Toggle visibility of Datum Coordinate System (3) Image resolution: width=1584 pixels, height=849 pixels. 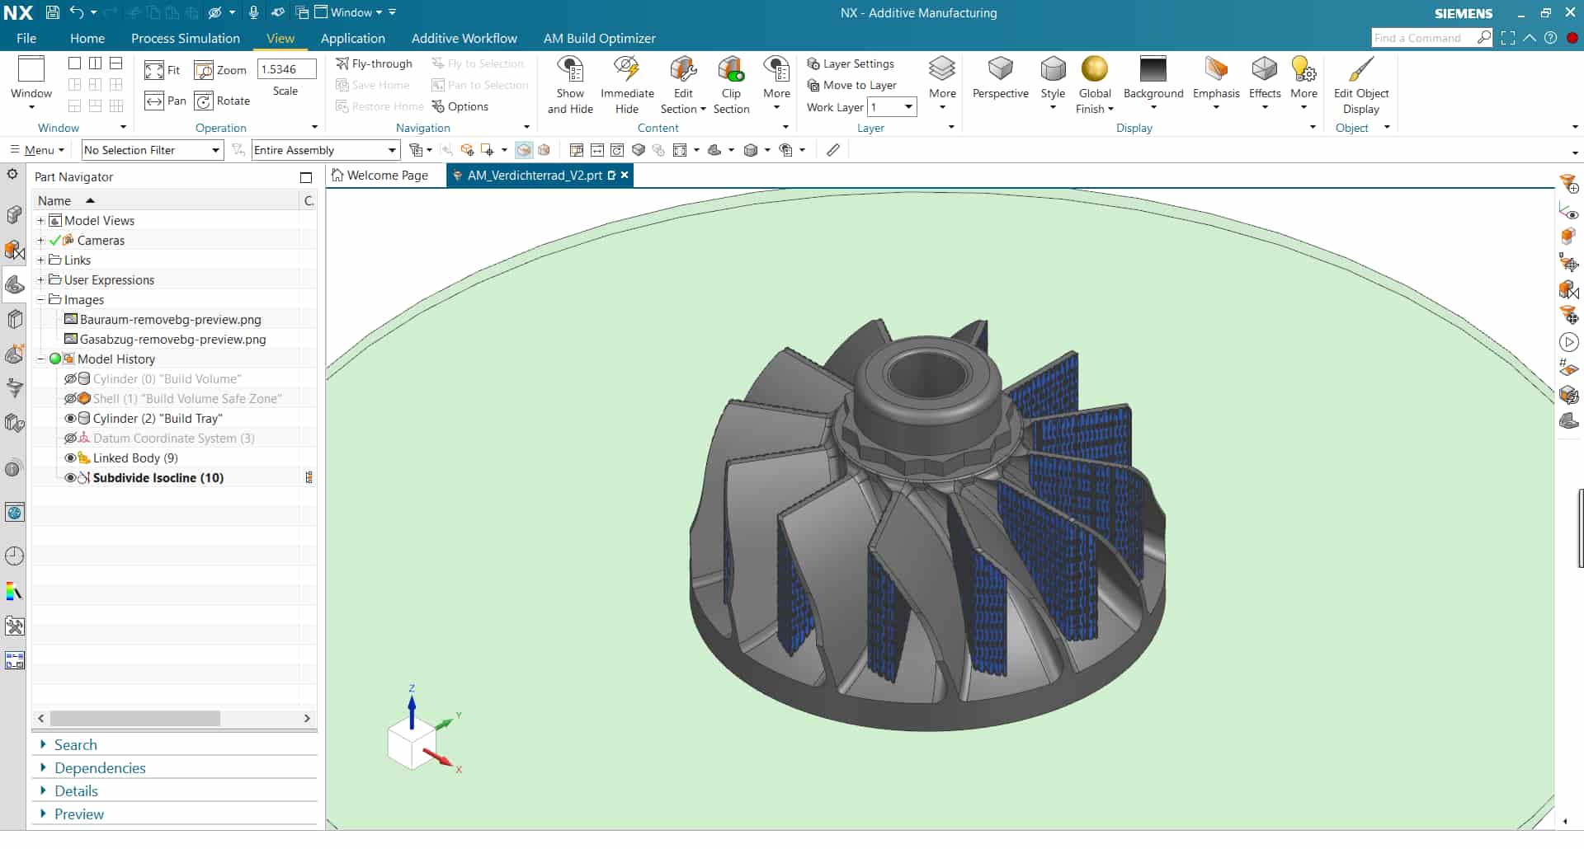coord(71,439)
